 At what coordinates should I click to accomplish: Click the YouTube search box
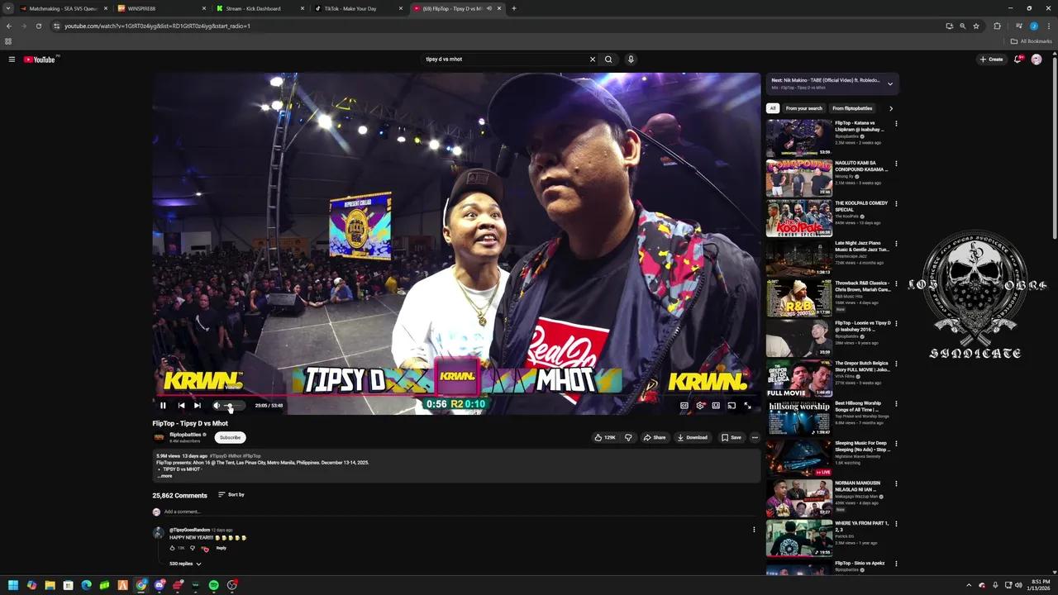pyautogui.click(x=504, y=59)
